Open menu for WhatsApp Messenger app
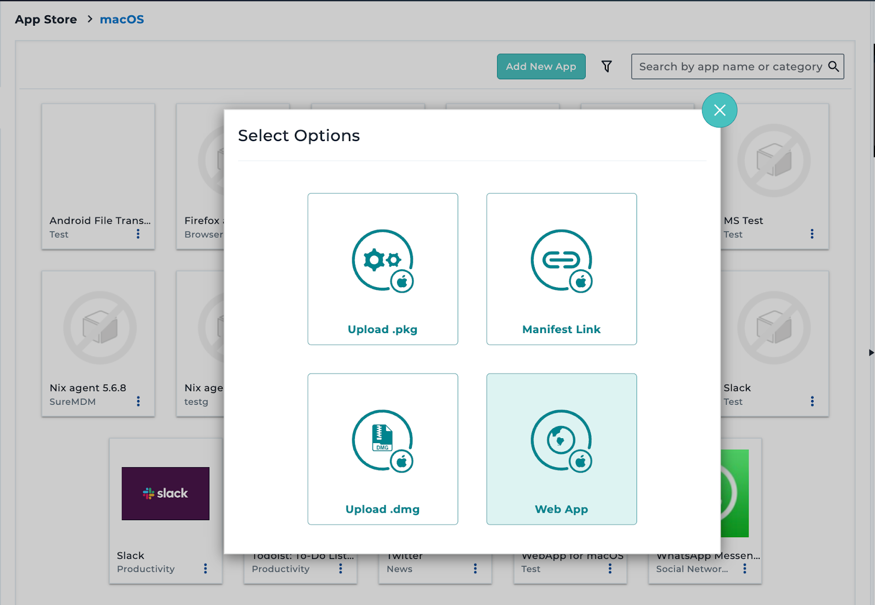875x605 pixels. pos(745,569)
